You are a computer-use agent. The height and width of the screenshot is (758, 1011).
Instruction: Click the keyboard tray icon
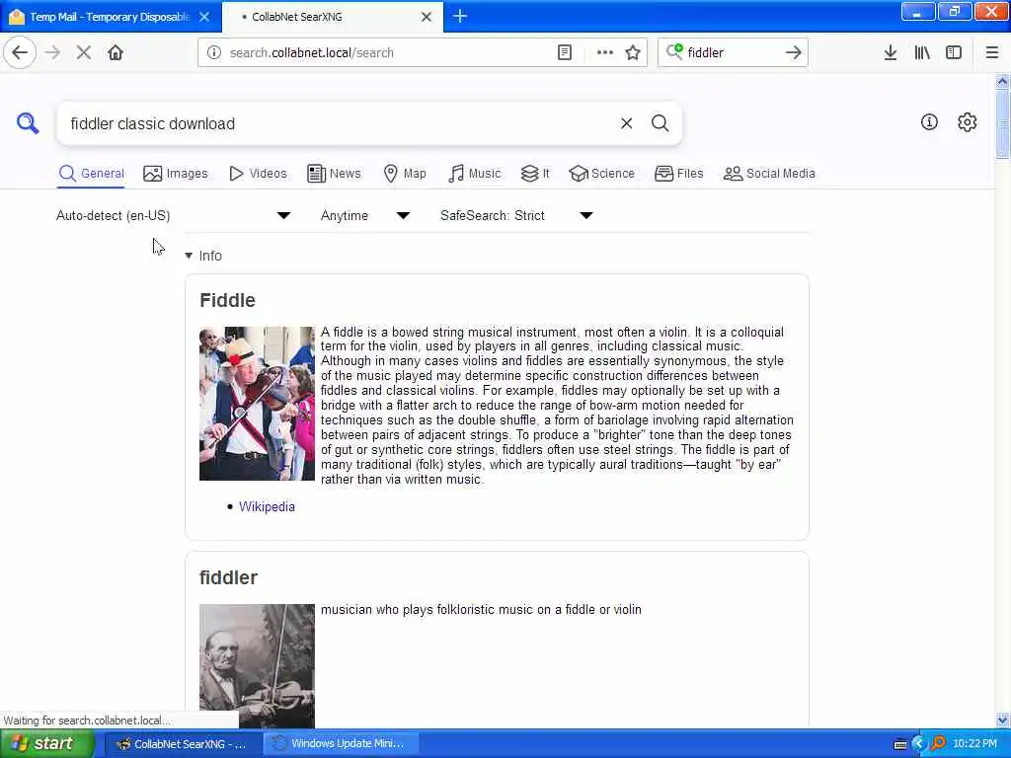(x=900, y=744)
